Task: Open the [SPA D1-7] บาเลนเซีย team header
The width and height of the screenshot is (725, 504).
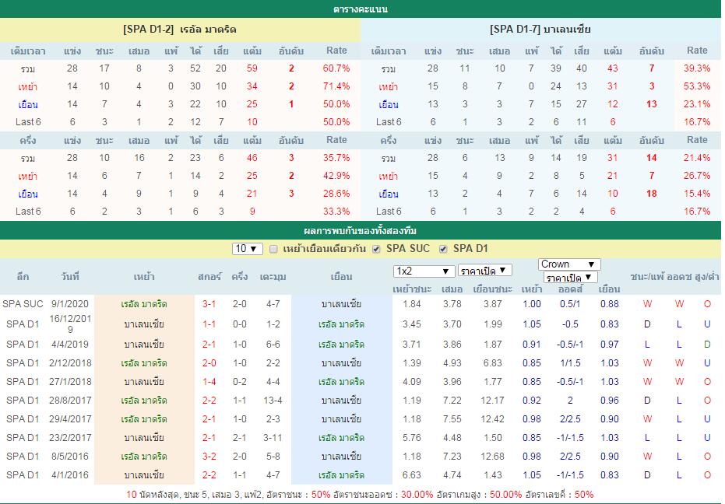Action: (540, 30)
